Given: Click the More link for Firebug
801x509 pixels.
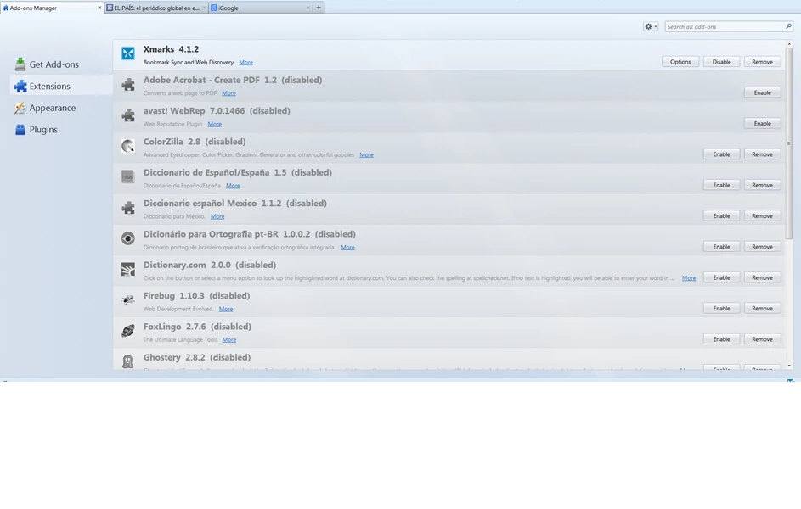Looking at the screenshot, I should (226, 309).
